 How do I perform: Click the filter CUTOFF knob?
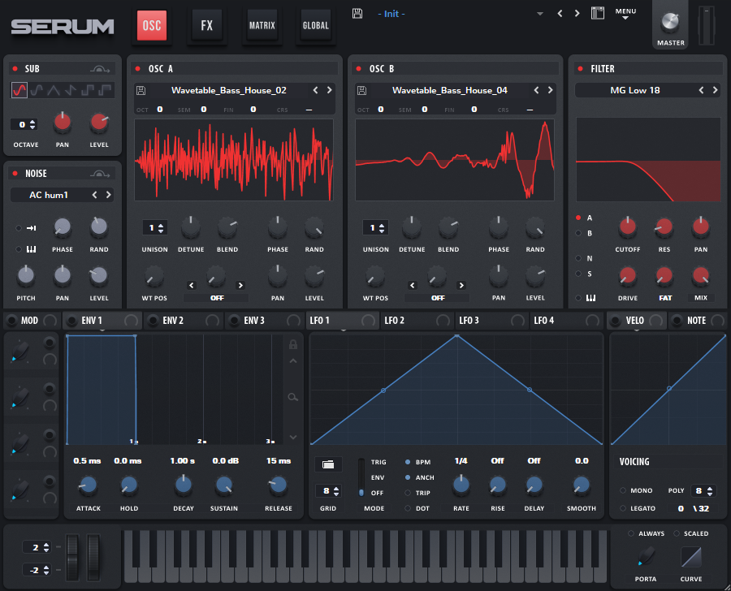pyautogui.click(x=628, y=227)
